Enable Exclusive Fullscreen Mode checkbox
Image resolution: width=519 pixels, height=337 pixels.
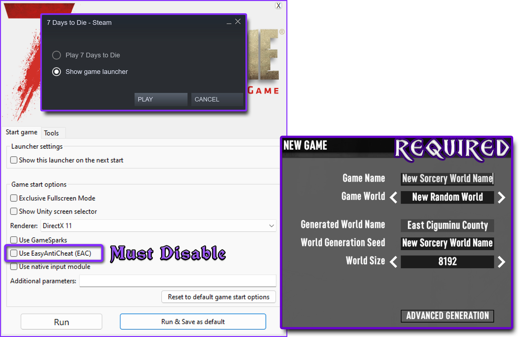tap(14, 198)
